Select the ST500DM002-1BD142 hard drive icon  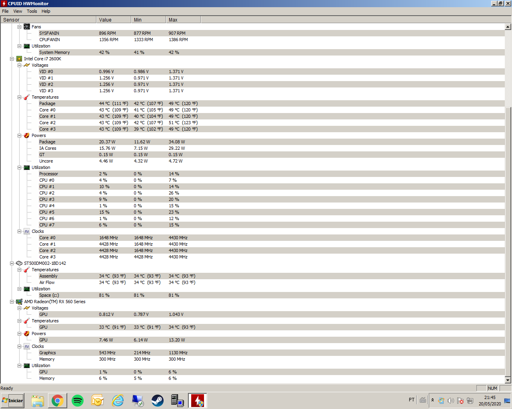click(x=19, y=263)
